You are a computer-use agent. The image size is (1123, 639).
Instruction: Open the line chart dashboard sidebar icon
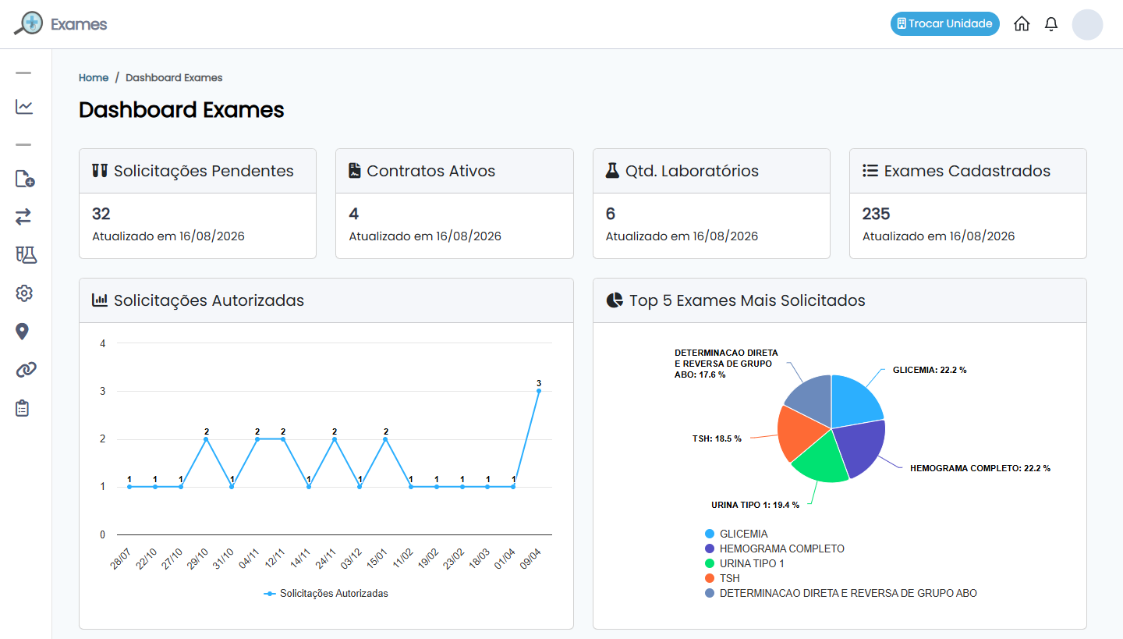coord(24,107)
